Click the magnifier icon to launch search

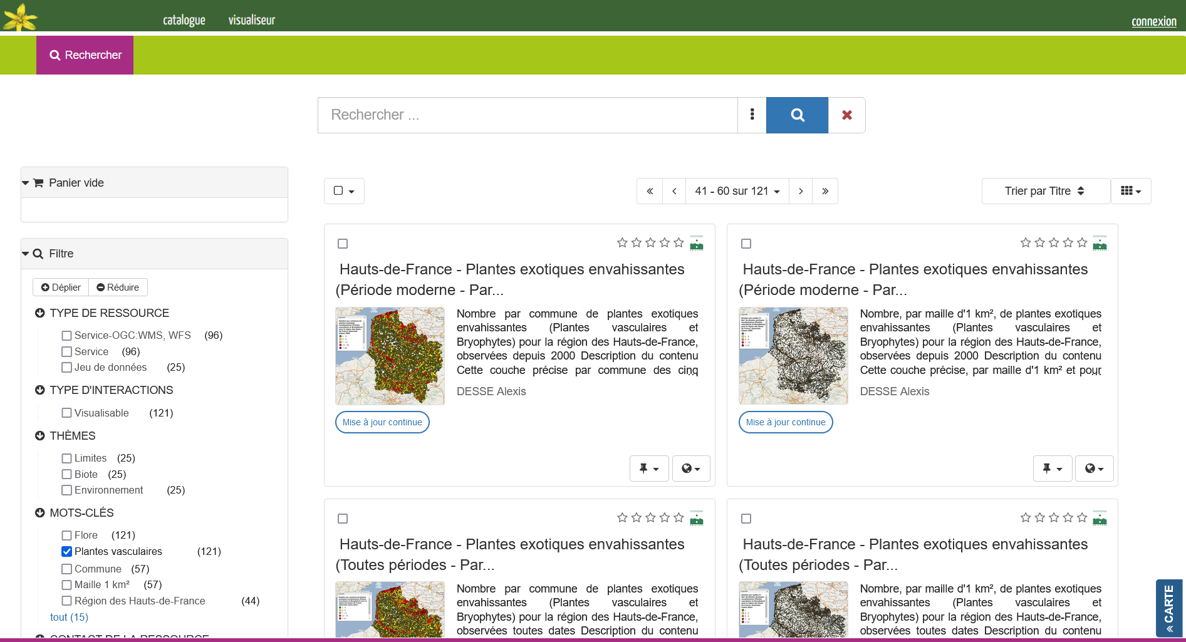tap(796, 115)
